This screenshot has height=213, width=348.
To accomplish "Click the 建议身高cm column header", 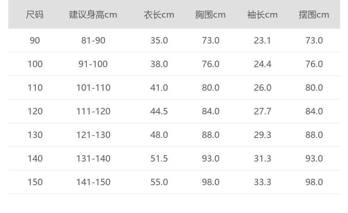I will click(93, 15).
